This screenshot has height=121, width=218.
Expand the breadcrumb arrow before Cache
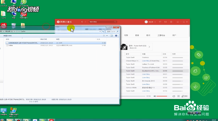tap(19, 32)
